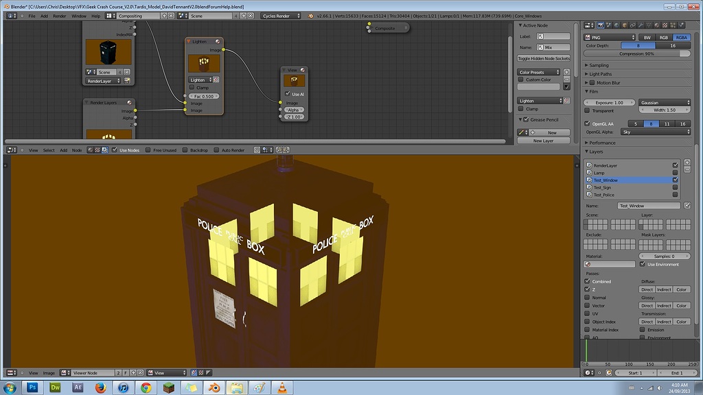Screen dimensions: 703x395
Task: Click the remove render layer minus icon
Action: click(687, 169)
